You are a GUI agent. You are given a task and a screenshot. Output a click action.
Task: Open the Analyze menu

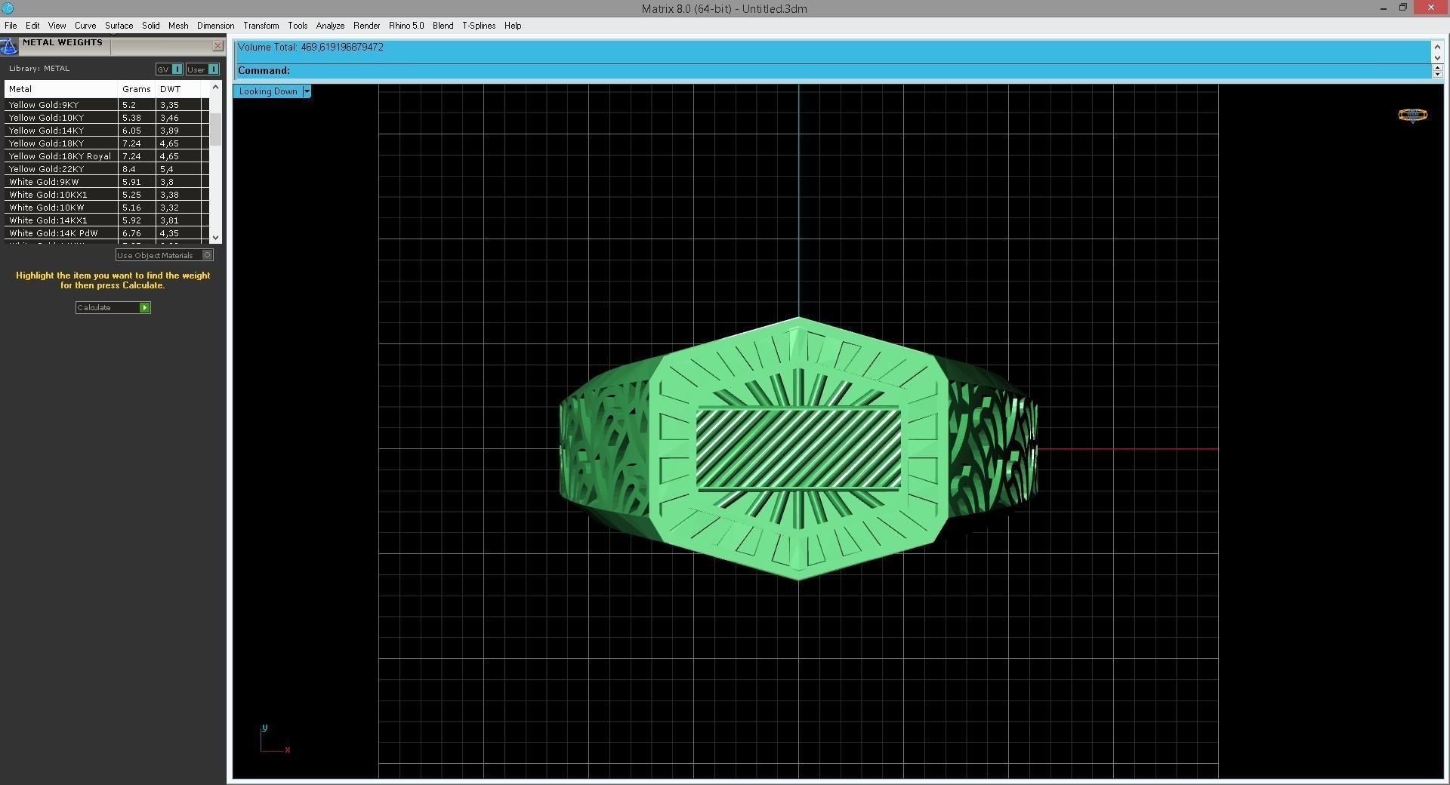(330, 26)
